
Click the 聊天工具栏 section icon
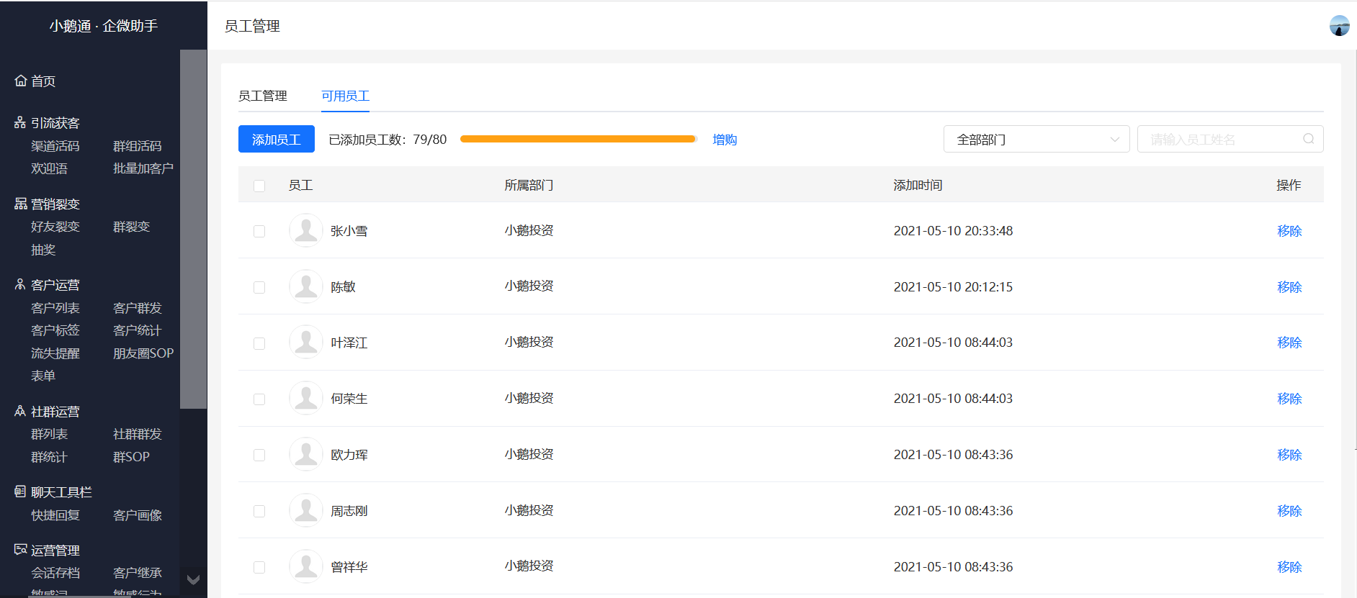pyautogui.click(x=20, y=491)
